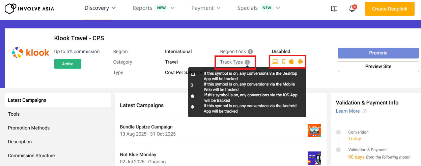Click the Learn More external link icon

click(365, 111)
